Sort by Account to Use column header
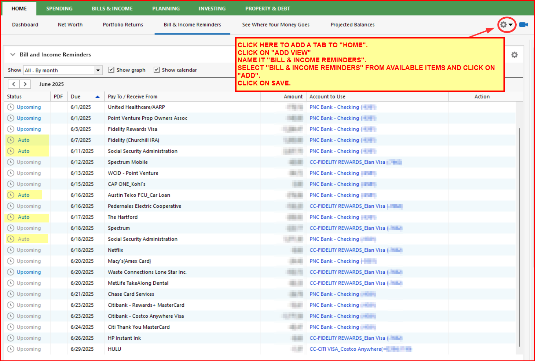This screenshot has height=361, width=535. pyautogui.click(x=327, y=97)
